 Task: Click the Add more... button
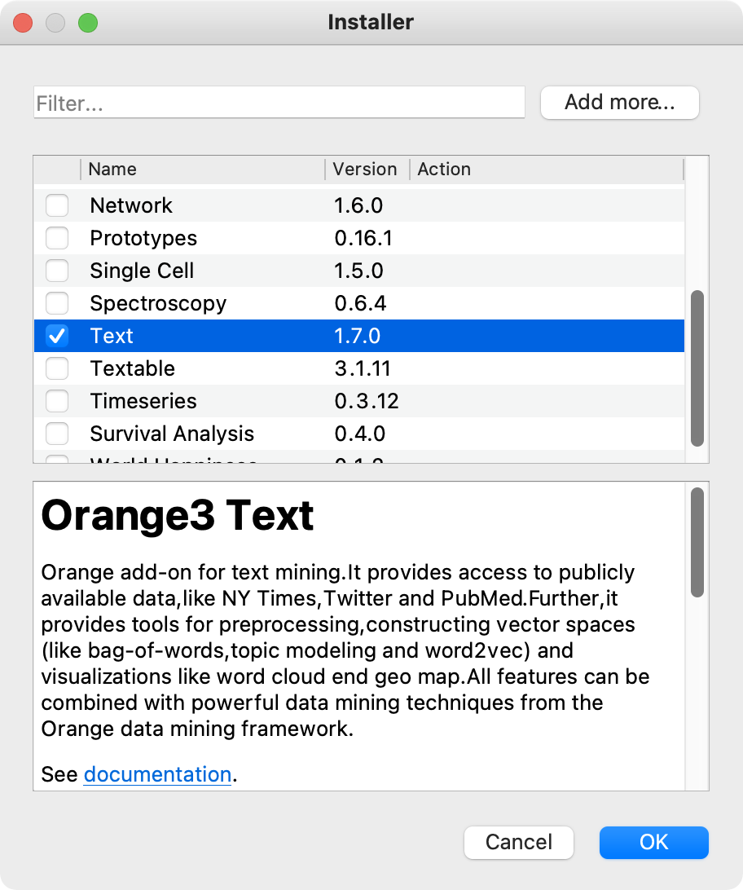(x=619, y=103)
